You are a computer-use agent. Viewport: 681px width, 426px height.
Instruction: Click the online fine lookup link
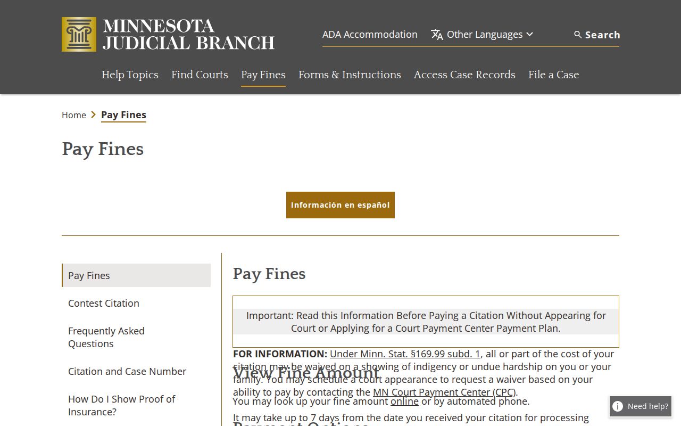pos(404,401)
